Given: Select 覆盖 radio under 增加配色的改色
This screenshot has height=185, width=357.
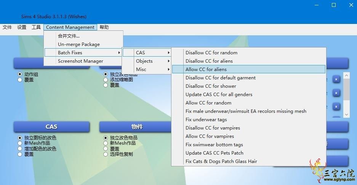Looking at the screenshot, I should [20, 154].
